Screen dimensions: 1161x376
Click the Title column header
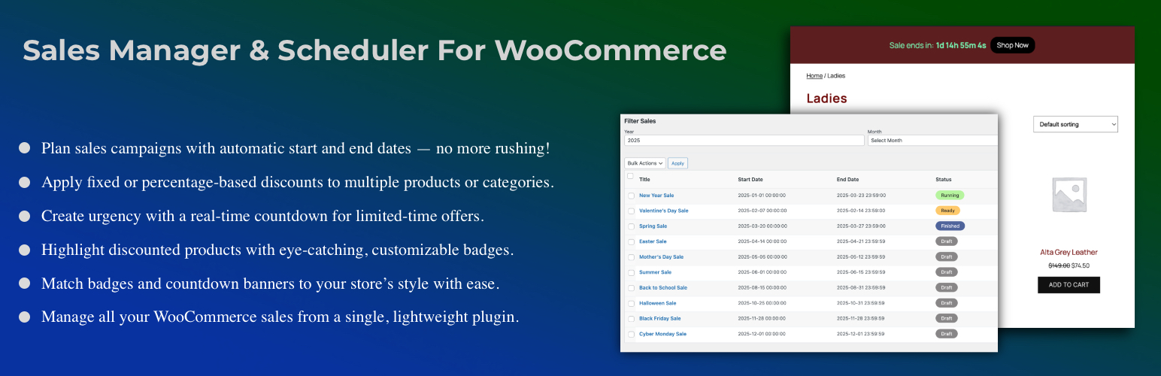click(644, 180)
